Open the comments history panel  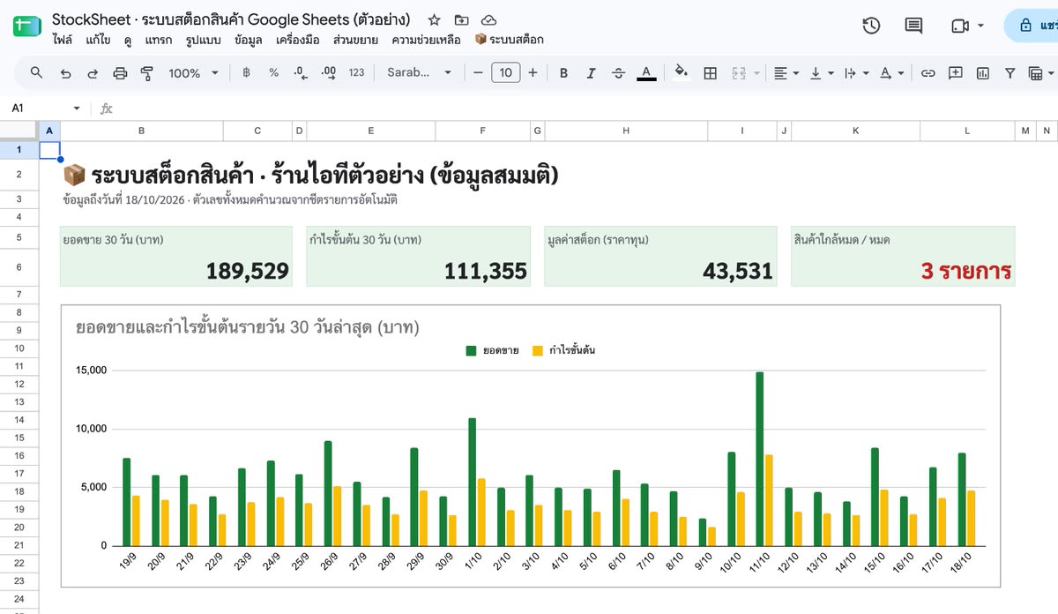coord(914,26)
